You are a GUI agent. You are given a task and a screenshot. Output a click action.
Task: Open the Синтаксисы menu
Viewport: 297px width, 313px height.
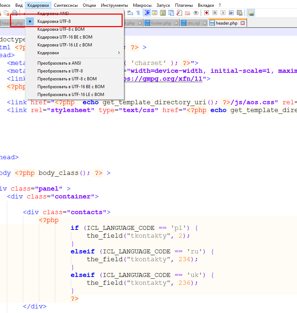click(x=66, y=5)
